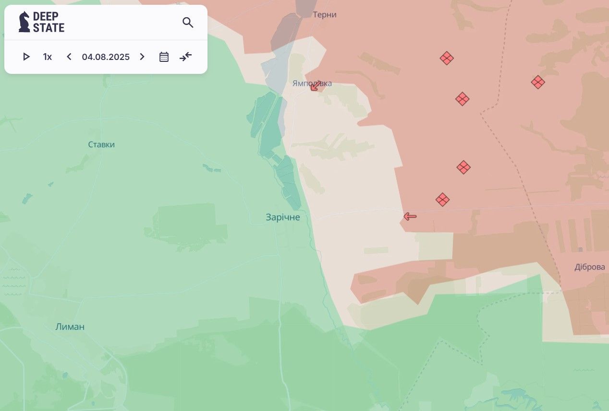Image resolution: width=609 pixels, height=411 pixels.
Task: Select the rightmost red diamond unit marker
Action: tap(538, 82)
